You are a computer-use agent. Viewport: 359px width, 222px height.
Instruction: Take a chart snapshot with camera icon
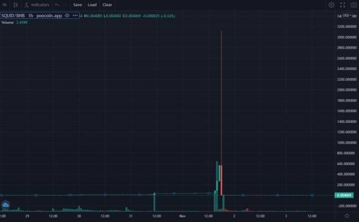point(354,5)
